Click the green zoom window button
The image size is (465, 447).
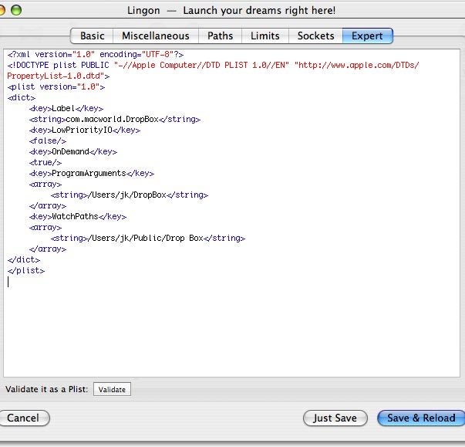[x=16, y=10]
